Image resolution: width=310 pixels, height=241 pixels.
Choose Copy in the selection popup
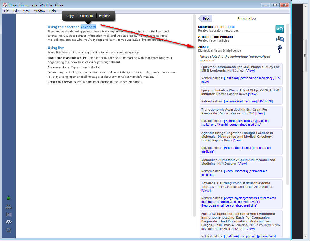coord(70,16)
